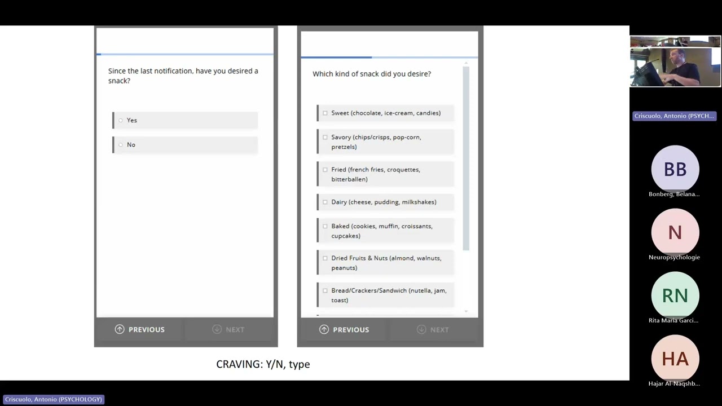Click the scroll-down arrow of snack list
The width and height of the screenshot is (722, 406).
(x=466, y=311)
